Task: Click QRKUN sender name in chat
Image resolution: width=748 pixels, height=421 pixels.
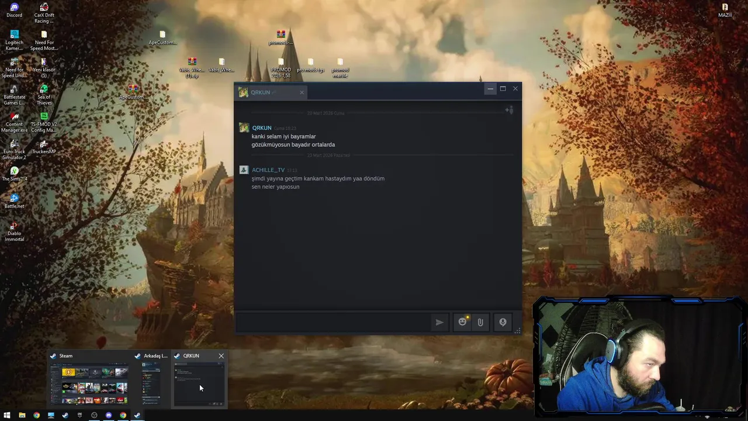Action: pyautogui.click(x=262, y=128)
